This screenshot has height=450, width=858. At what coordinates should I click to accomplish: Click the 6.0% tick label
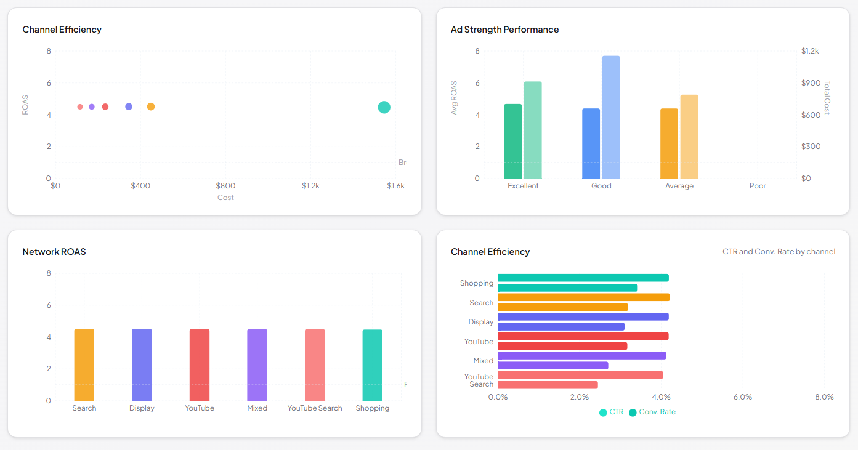[x=743, y=397]
